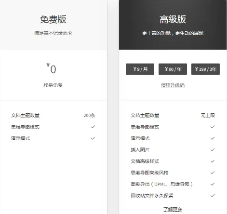Pick the ¥199/3年 three-year plan button
The image size is (227, 214).
click(x=205, y=69)
